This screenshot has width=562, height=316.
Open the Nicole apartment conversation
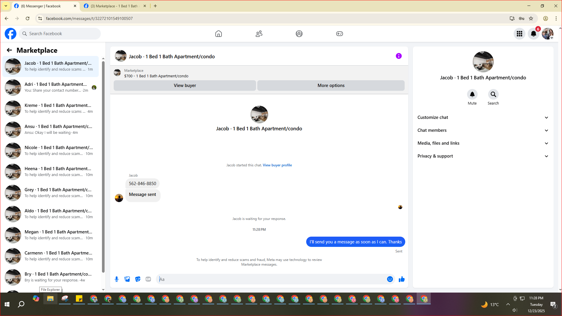tap(51, 151)
